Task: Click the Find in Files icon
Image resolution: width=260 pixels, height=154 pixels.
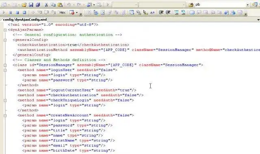Action: pyautogui.click(x=191, y=5)
